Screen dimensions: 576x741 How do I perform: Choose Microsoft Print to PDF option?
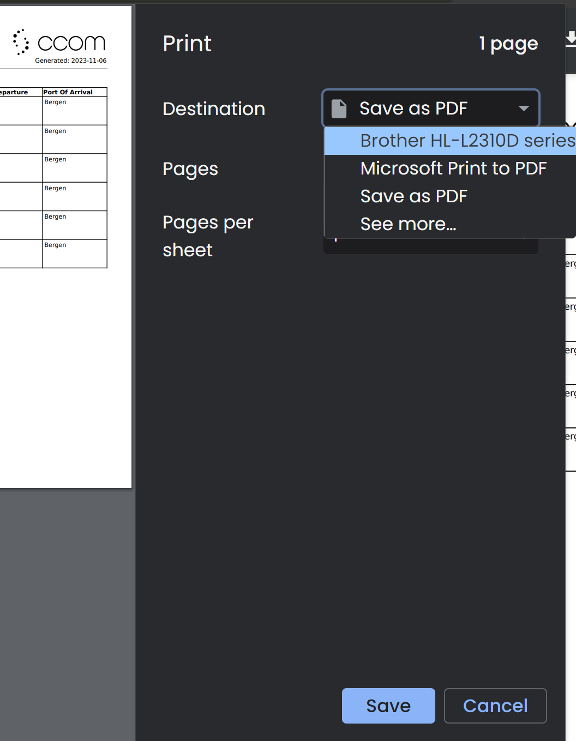coord(450,168)
